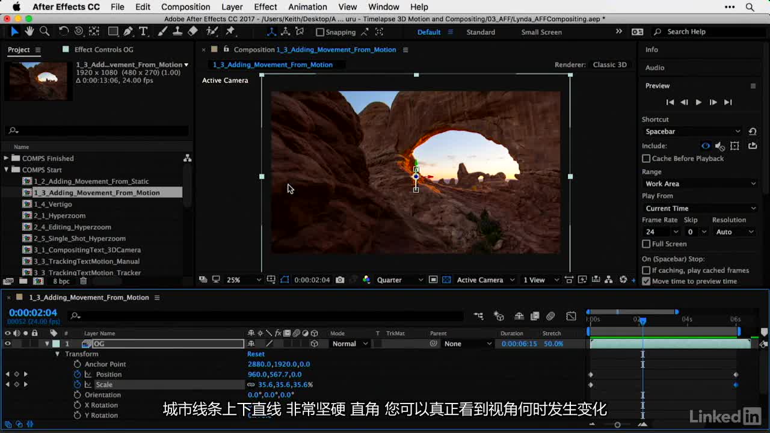Open Play From Current Time dropdown
Screen dimensions: 770x433
[700, 208]
